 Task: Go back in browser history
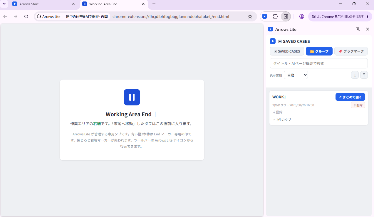click(x=5, y=16)
